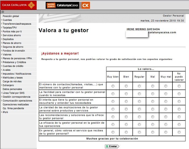This screenshot has width=189, height=149.
Task: Open Datos personales in the sidebar
Action: [x=12, y=89]
